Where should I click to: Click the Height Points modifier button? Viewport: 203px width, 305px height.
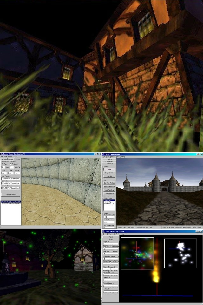pos(109,173)
